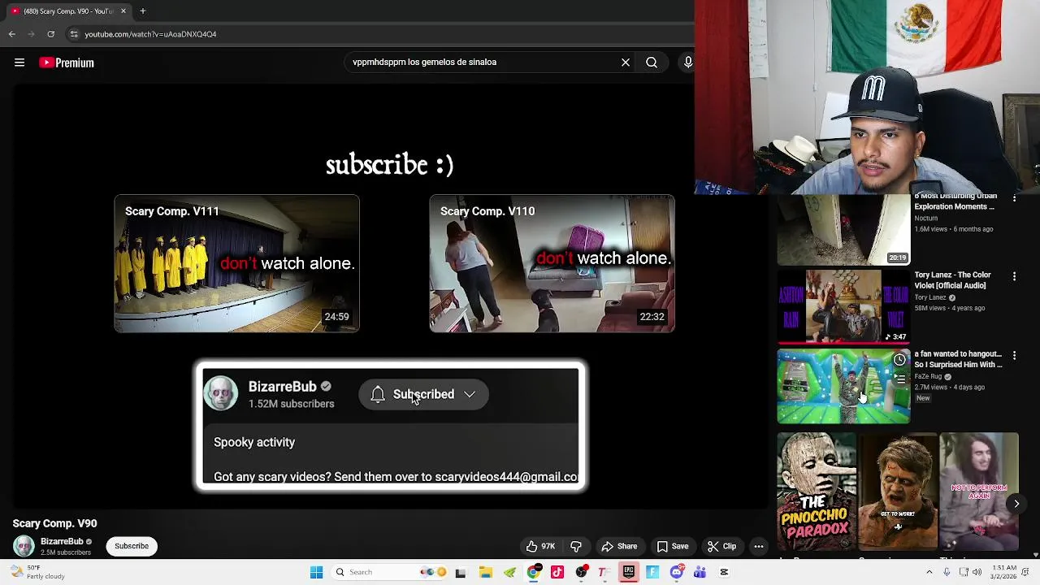Open options for FaZe Rug video

tap(1014, 356)
